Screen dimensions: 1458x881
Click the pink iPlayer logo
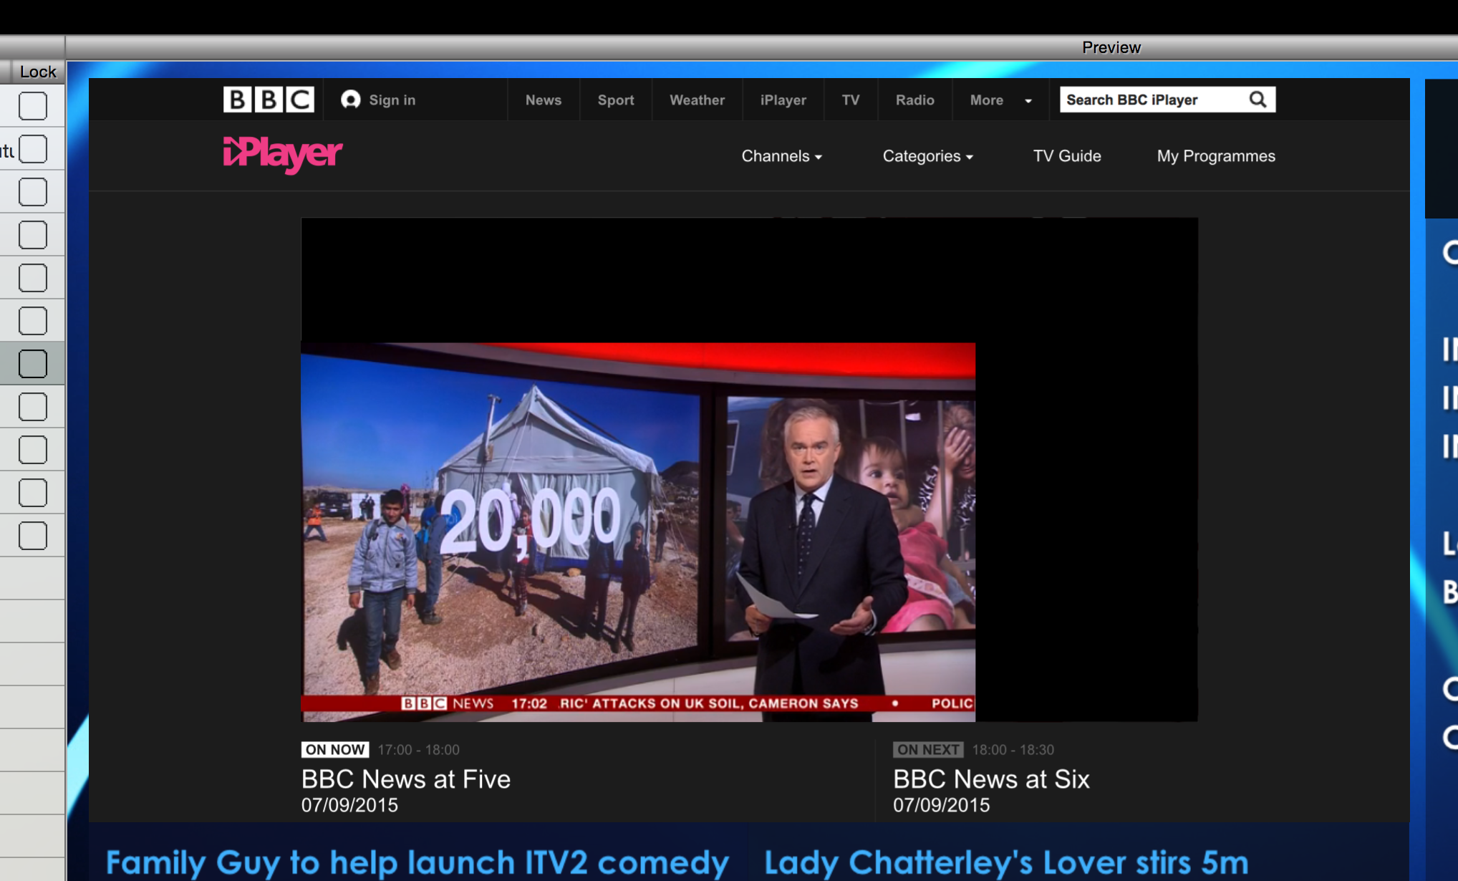pos(283,155)
